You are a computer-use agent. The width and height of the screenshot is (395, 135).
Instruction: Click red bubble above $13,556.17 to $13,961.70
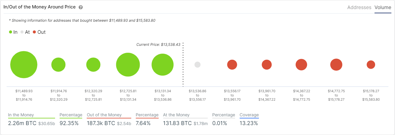point(232,65)
